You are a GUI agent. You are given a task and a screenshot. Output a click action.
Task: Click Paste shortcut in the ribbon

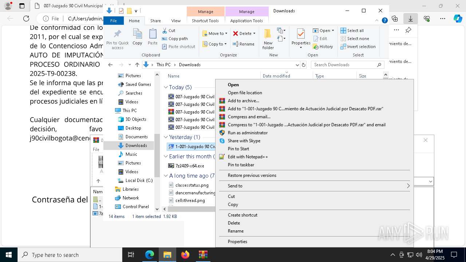178,47
